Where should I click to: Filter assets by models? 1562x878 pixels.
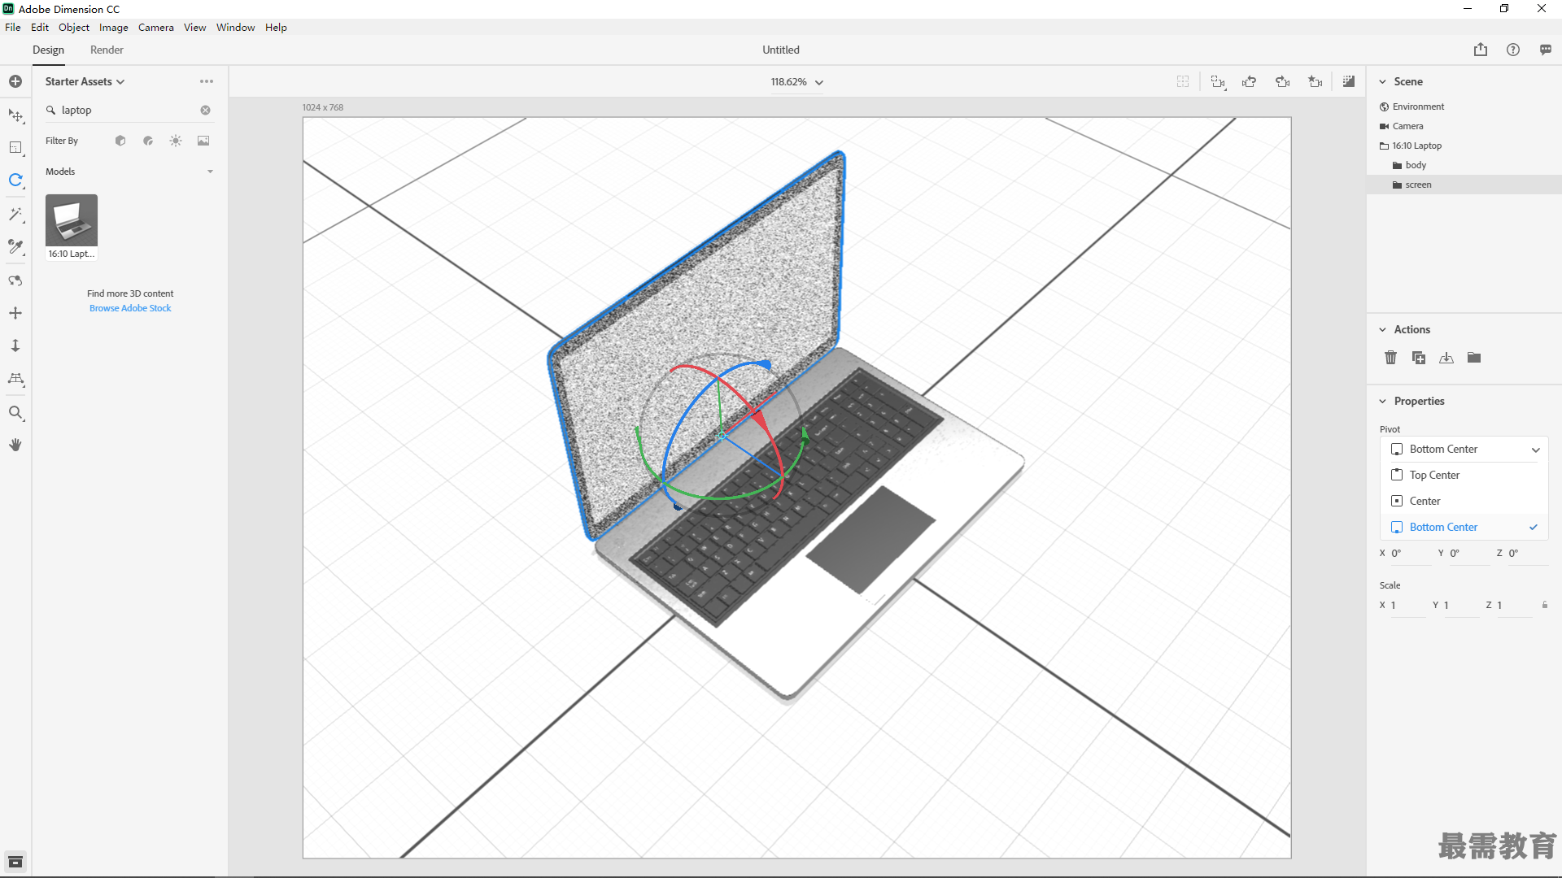120,141
